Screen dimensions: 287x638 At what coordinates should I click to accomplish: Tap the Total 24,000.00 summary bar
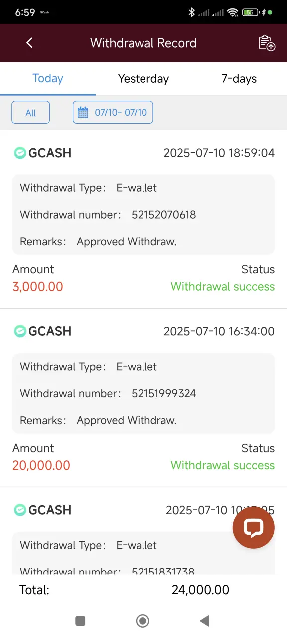pyautogui.click(x=143, y=590)
